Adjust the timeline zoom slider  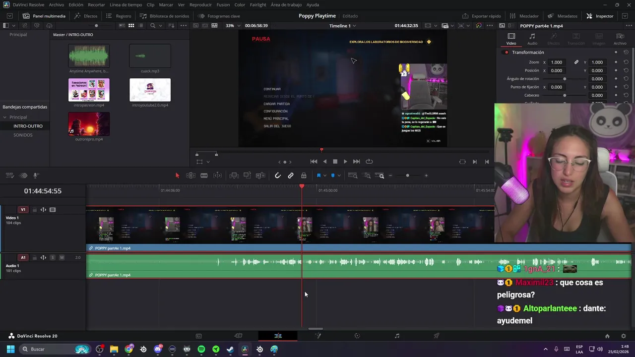(x=407, y=176)
